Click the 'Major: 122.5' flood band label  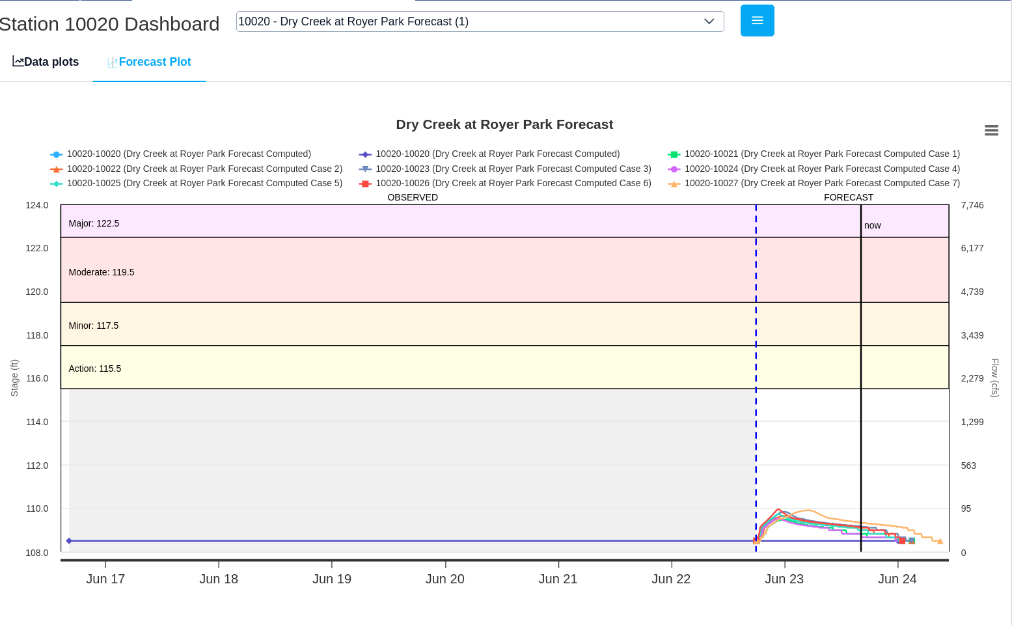(x=94, y=223)
